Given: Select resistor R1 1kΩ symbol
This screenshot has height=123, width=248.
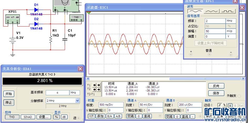Looking at the screenshot, I should click(50, 39).
